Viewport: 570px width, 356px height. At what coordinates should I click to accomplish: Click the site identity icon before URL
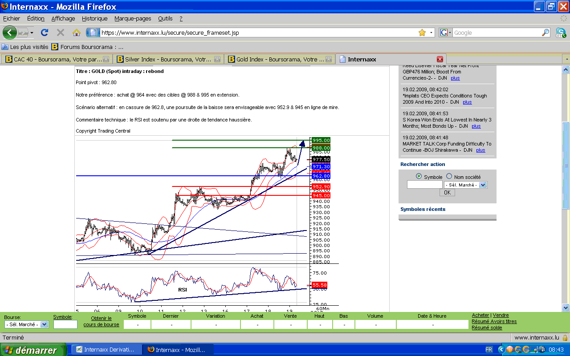pyautogui.click(x=93, y=32)
